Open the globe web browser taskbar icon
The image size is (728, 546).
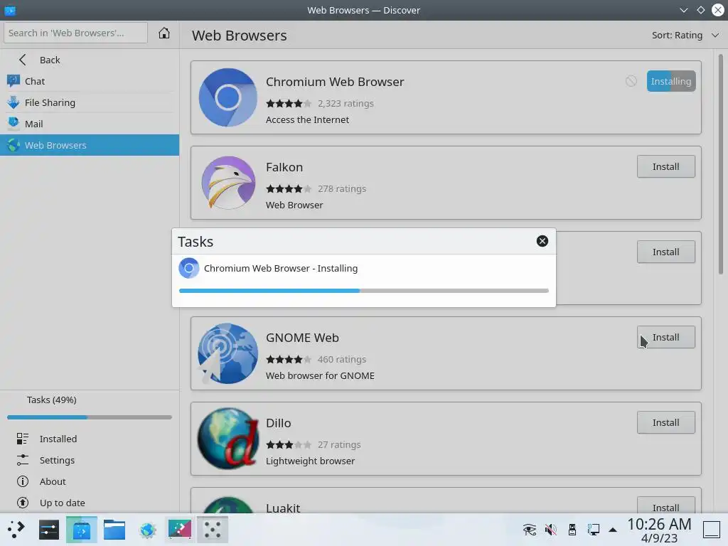point(147,529)
